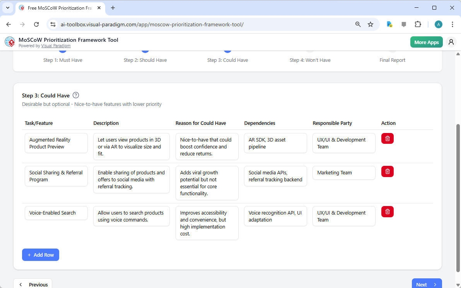The height and width of the screenshot is (288, 461).
Task: Click the Marketing Team responsible party field
Action: point(343,173)
